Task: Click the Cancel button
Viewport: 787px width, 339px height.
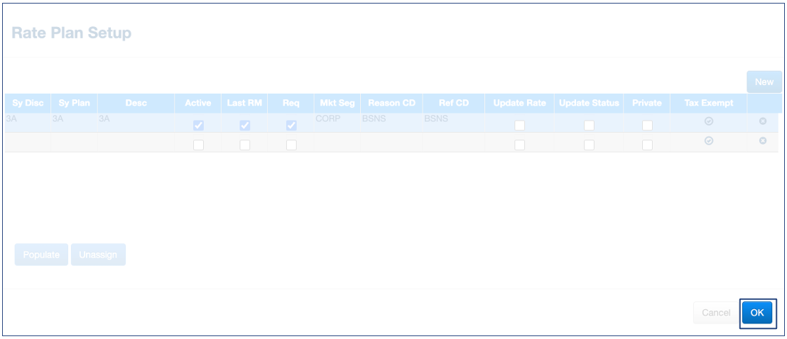Action: pyautogui.click(x=715, y=313)
